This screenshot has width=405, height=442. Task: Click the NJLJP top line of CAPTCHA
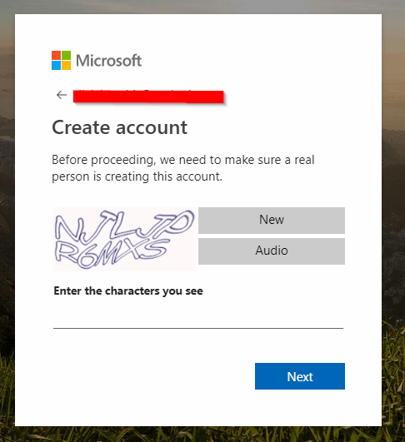pyautogui.click(x=124, y=227)
